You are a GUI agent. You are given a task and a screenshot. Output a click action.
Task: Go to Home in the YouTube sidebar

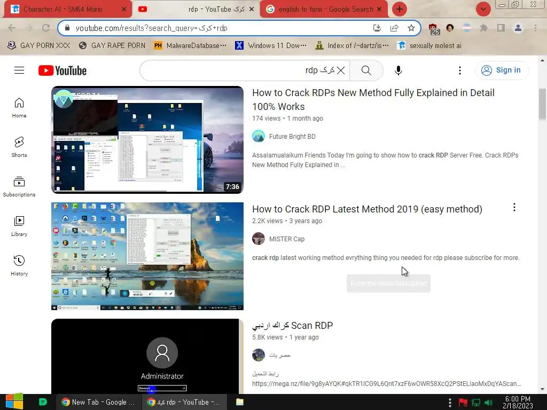19,108
